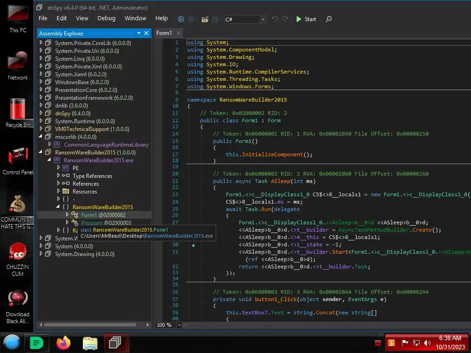Click the PresentationCore assembly icon

48,90
